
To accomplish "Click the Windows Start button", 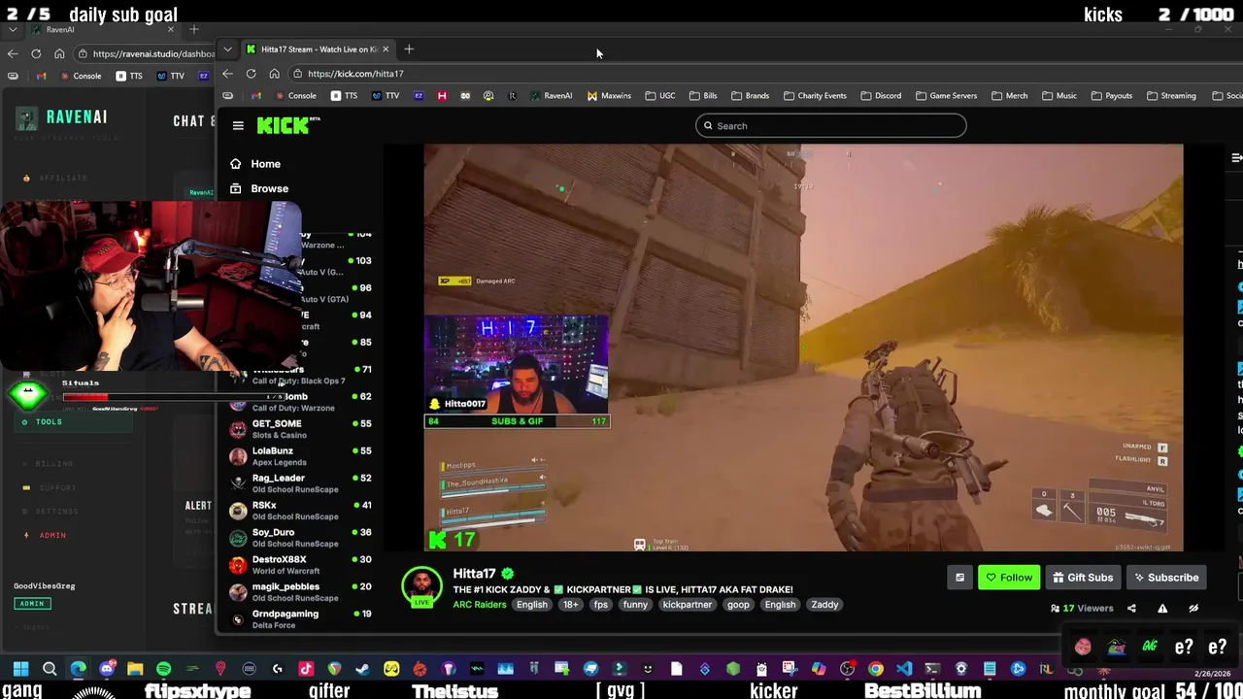I will pyautogui.click(x=20, y=668).
